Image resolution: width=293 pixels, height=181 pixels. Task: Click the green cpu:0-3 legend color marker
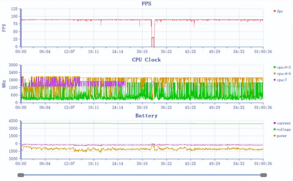click(274, 67)
